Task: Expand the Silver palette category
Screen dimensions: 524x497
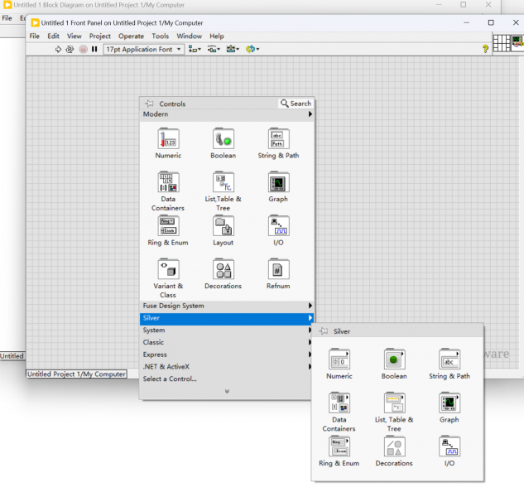Action: (x=227, y=318)
